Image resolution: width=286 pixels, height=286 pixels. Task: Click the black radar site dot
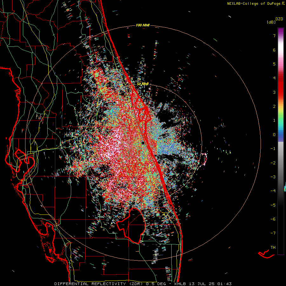click(143, 143)
